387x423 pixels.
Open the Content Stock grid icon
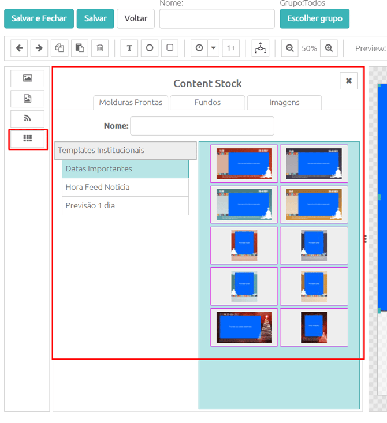[x=27, y=138]
